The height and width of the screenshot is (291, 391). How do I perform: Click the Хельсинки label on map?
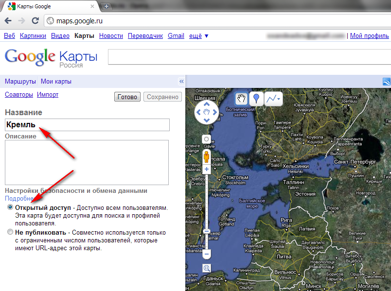(x=296, y=166)
